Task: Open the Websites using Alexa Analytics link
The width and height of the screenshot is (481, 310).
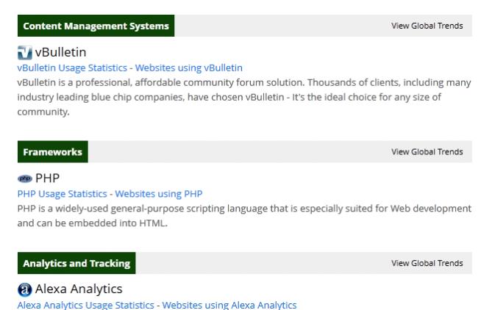Action: [229, 305]
